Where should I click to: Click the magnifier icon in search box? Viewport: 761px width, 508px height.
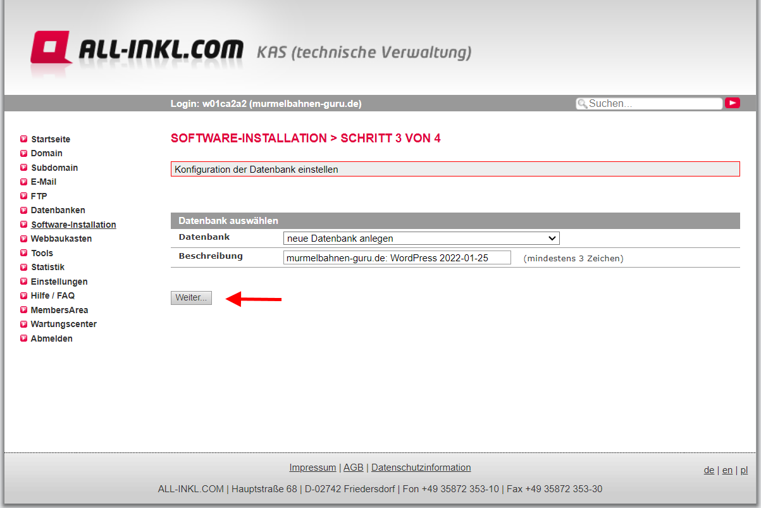[x=581, y=104]
